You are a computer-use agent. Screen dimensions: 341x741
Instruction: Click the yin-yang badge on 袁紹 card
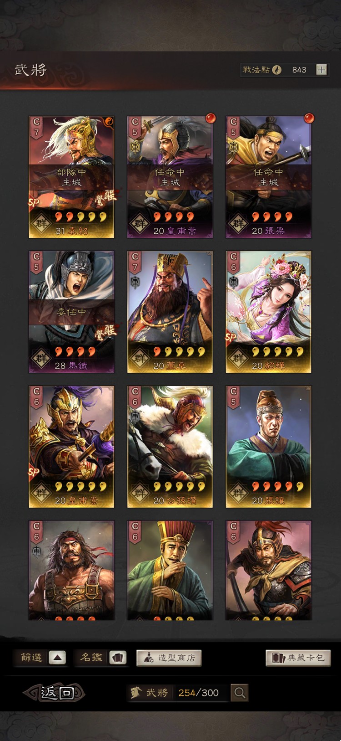[x=109, y=121]
